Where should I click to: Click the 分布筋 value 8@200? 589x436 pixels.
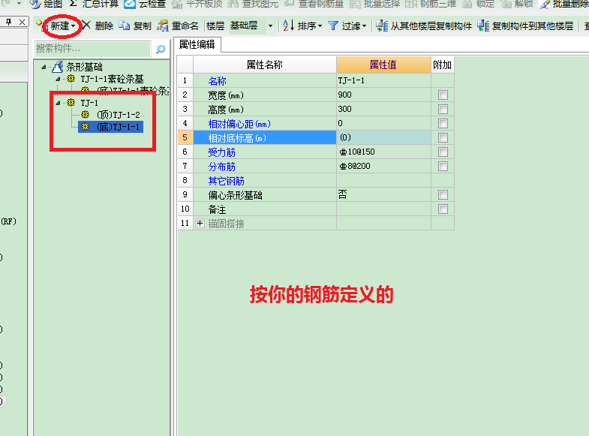click(383, 166)
